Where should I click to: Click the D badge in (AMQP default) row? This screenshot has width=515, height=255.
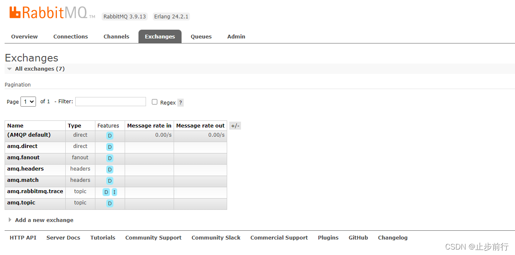[110, 136]
